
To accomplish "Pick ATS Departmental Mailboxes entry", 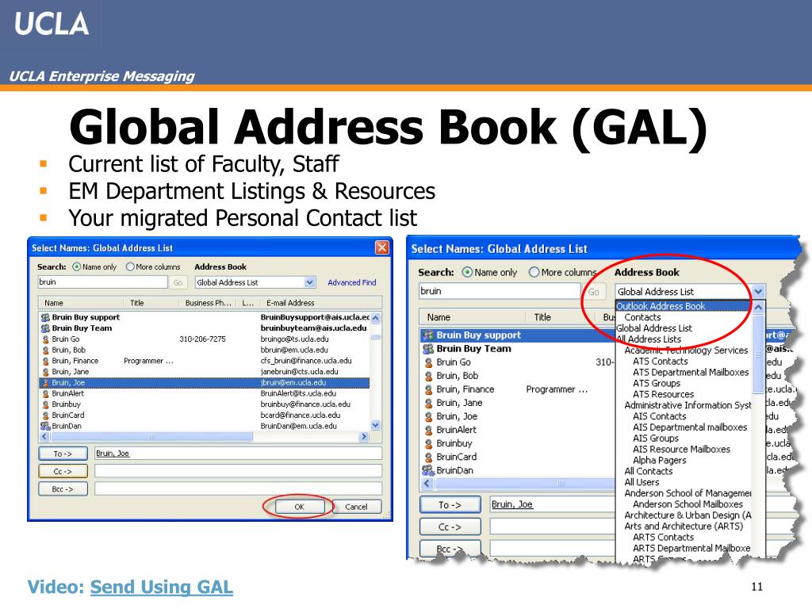I will (691, 373).
